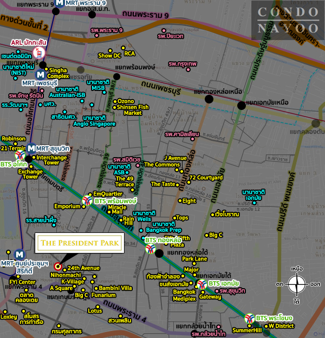325x338 pixels.
Task: Click the J Avenue label
Action: point(175,158)
